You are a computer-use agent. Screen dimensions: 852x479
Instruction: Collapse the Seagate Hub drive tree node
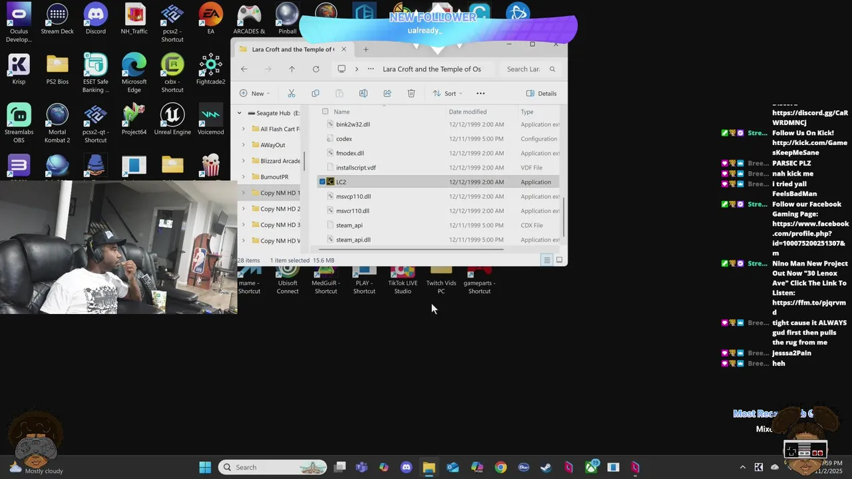[240, 113]
